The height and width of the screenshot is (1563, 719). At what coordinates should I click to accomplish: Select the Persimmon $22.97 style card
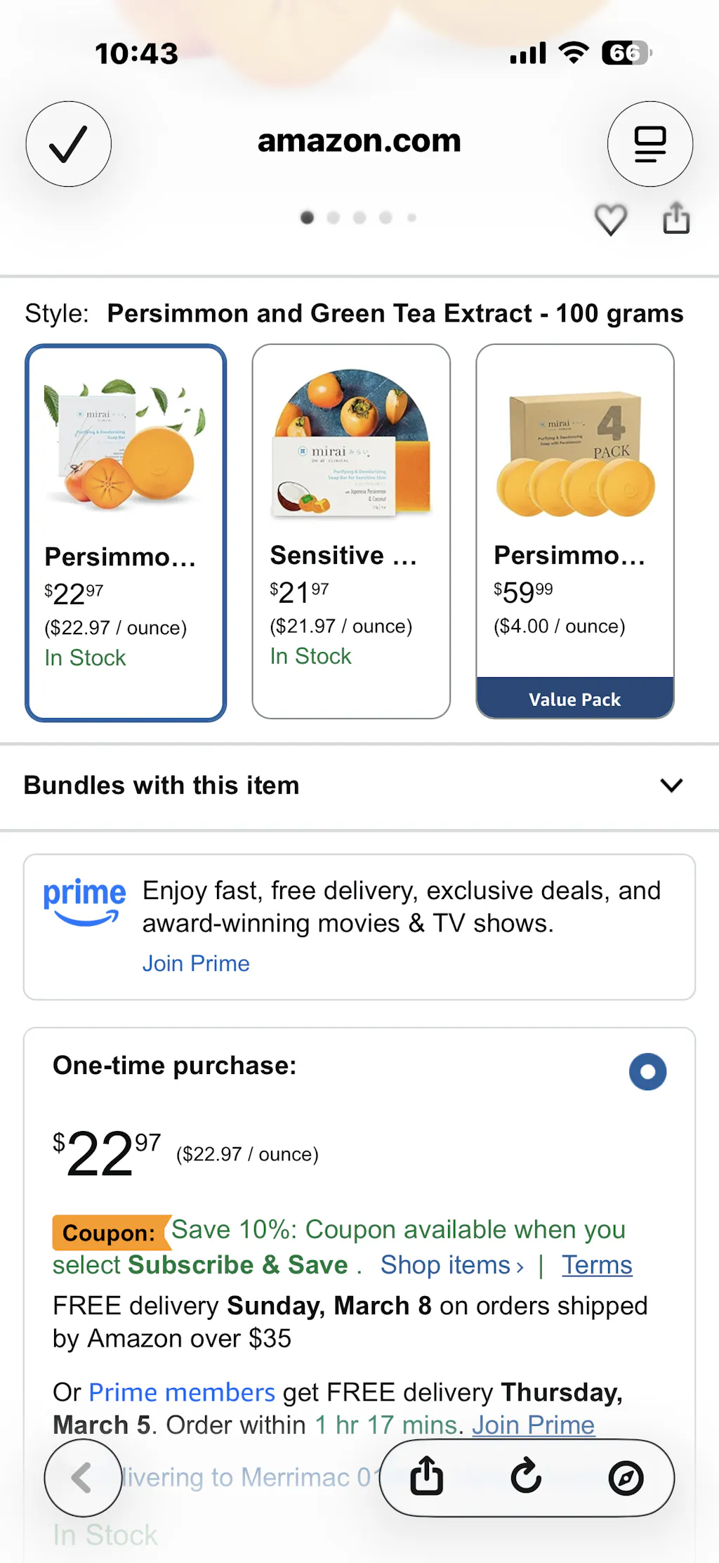tap(126, 532)
